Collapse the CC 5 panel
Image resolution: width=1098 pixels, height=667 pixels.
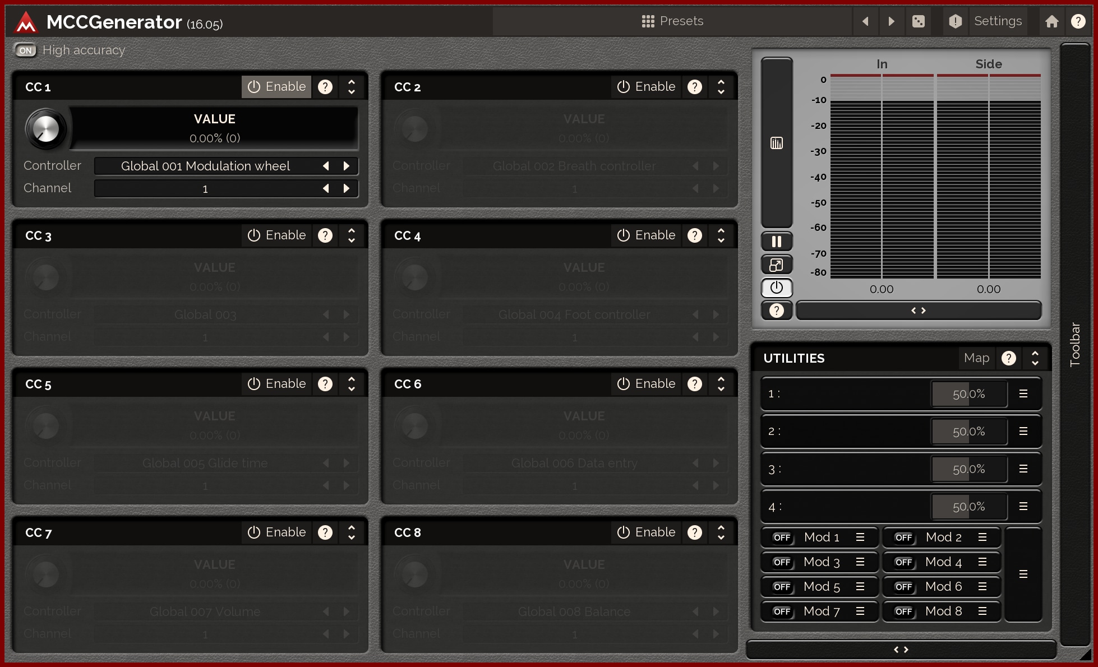tap(352, 384)
